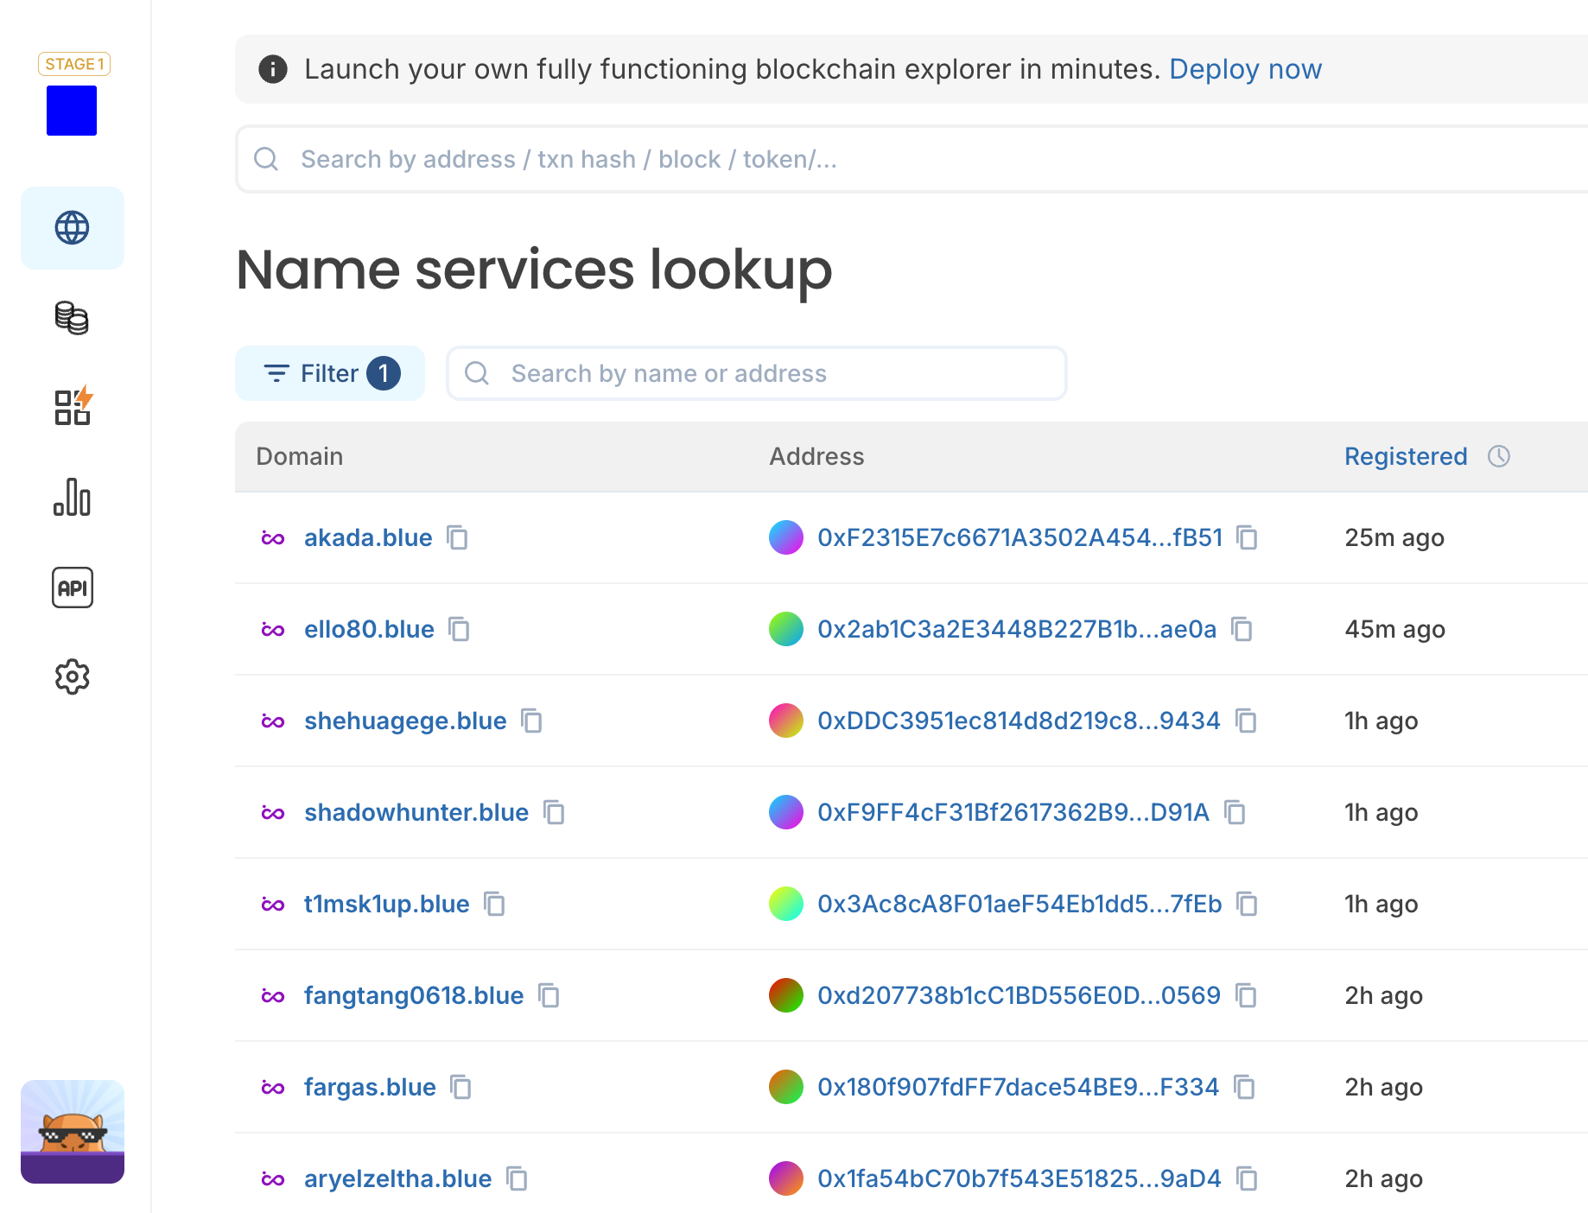Click the clock icon next to Registered
1588x1213 pixels.
coord(1499,456)
